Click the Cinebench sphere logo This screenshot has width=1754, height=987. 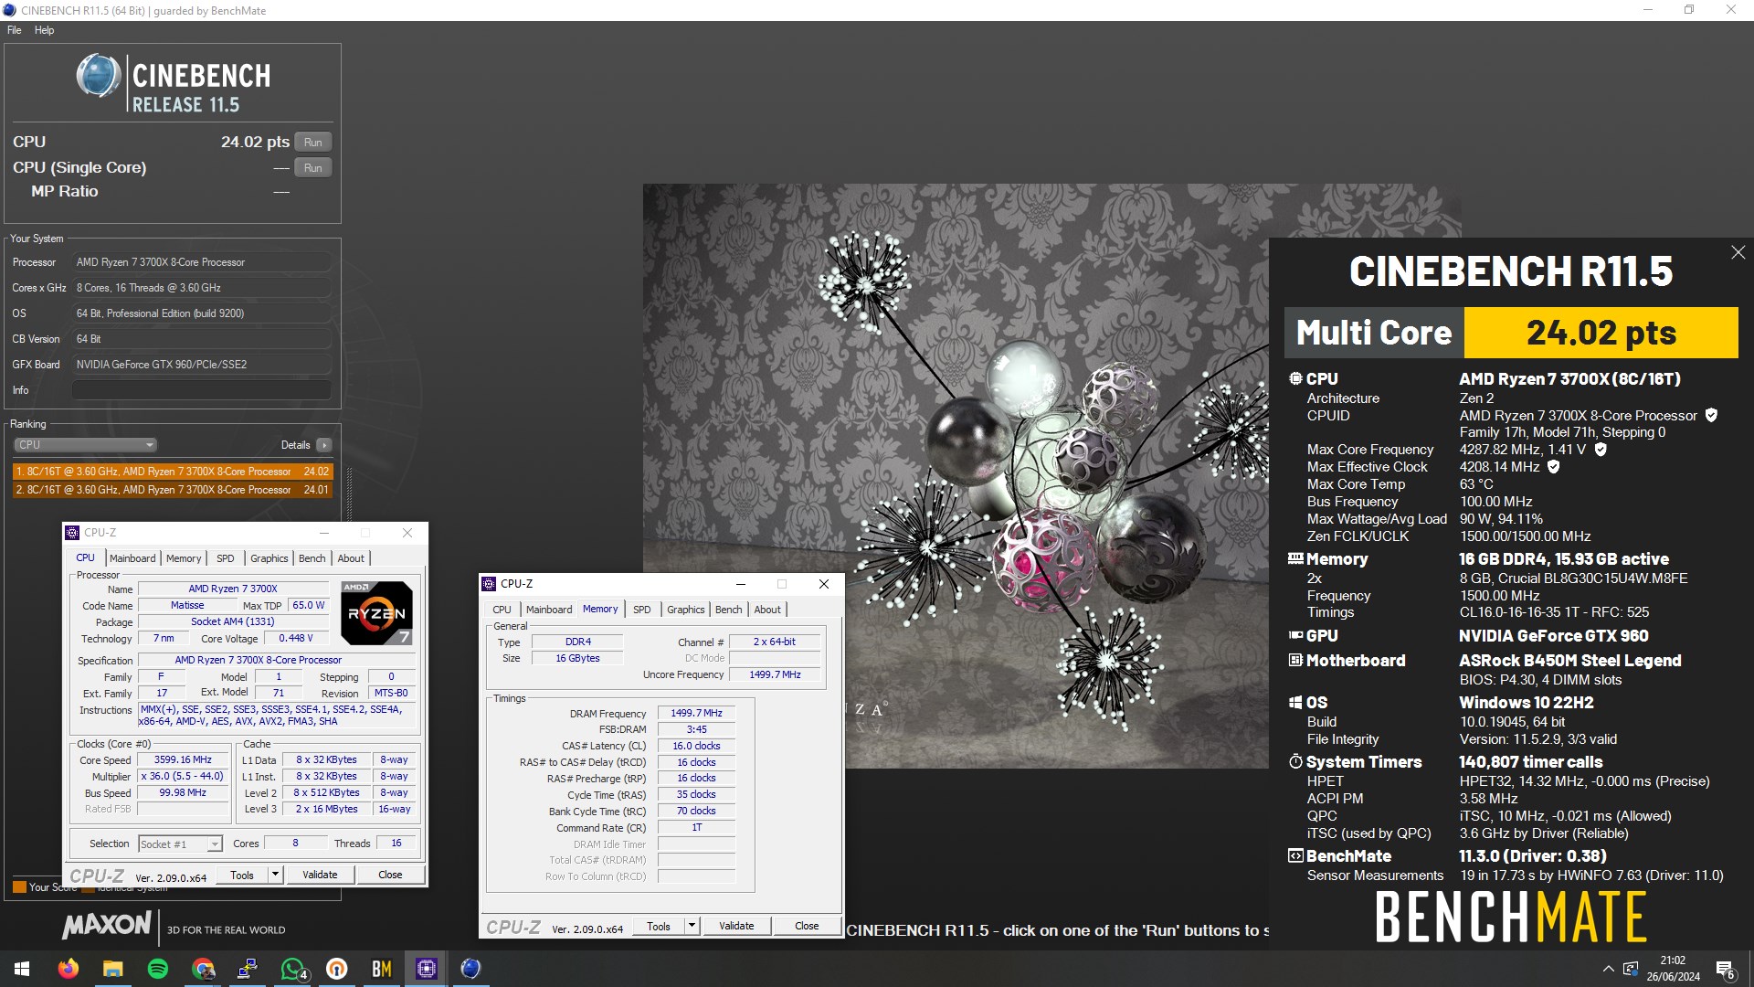(x=99, y=76)
